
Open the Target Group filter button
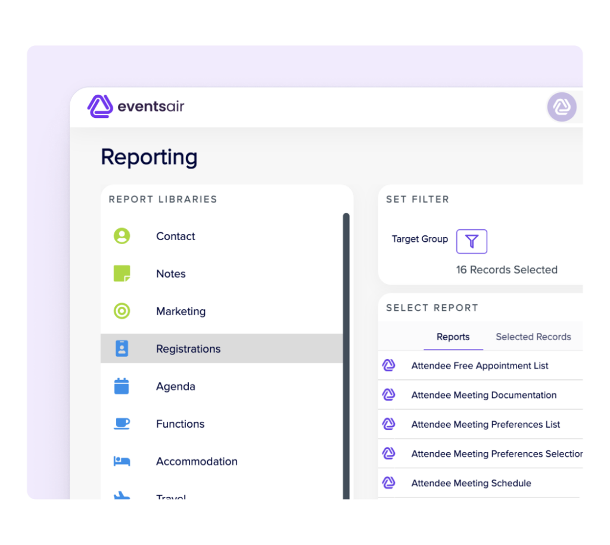[471, 241]
